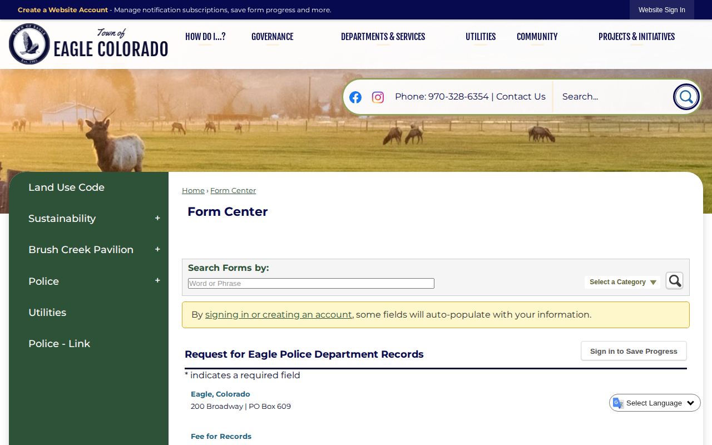Expand the Sustainability sidebar submenu
712x445 pixels.
pos(157,219)
